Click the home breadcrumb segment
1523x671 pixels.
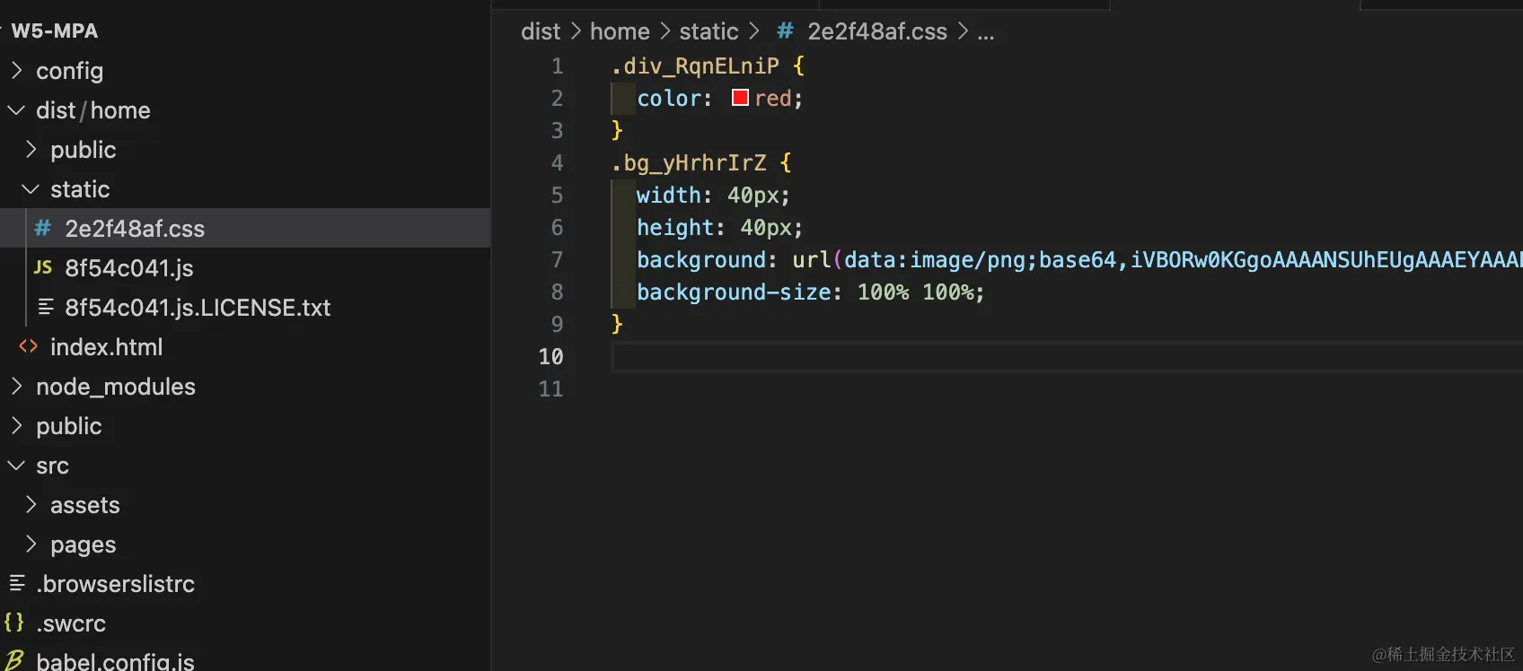[620, 31]
